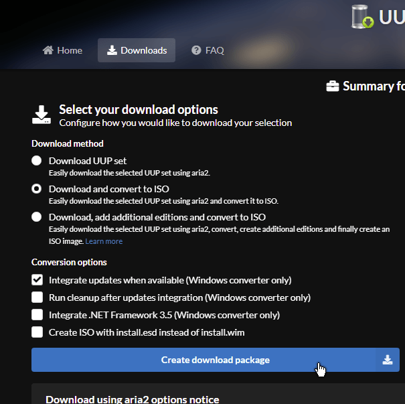The width and height of the screenshot is (405, 404).
Task: Click the download icon in Downloads tab
Action: pos(112,50)
